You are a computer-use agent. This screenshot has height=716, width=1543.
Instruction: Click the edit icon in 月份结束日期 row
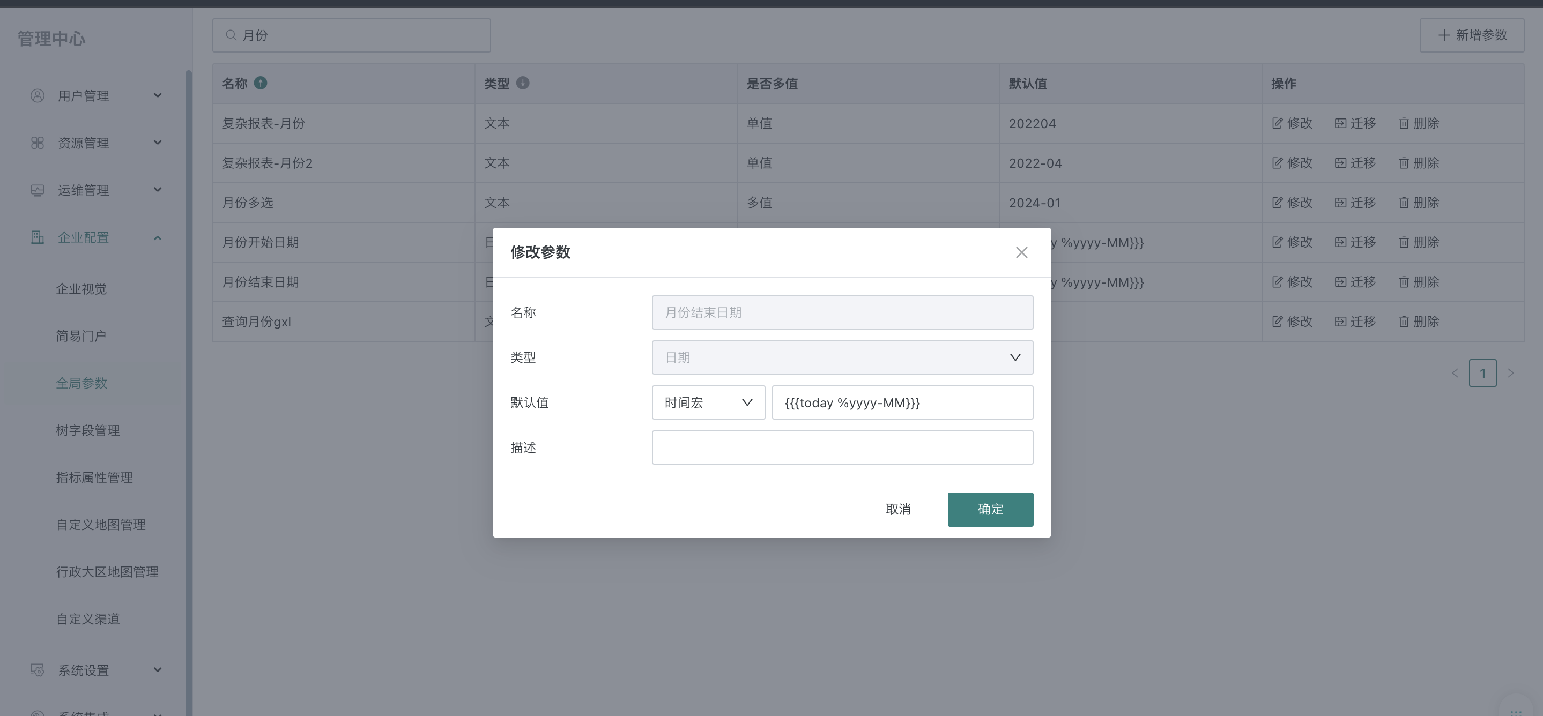(1278, 281)
